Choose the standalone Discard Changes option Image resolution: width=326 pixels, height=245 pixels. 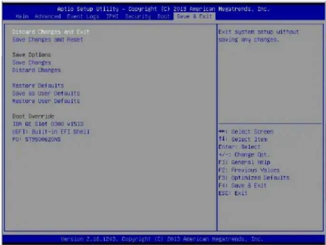coord(36,70)
